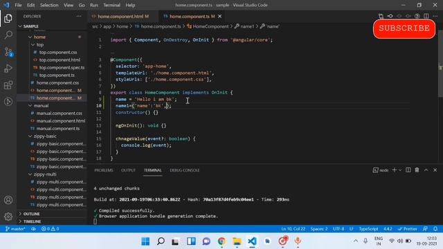Open the Extensions view
This screenshot has width=443, height=249.
click(8, 85)
